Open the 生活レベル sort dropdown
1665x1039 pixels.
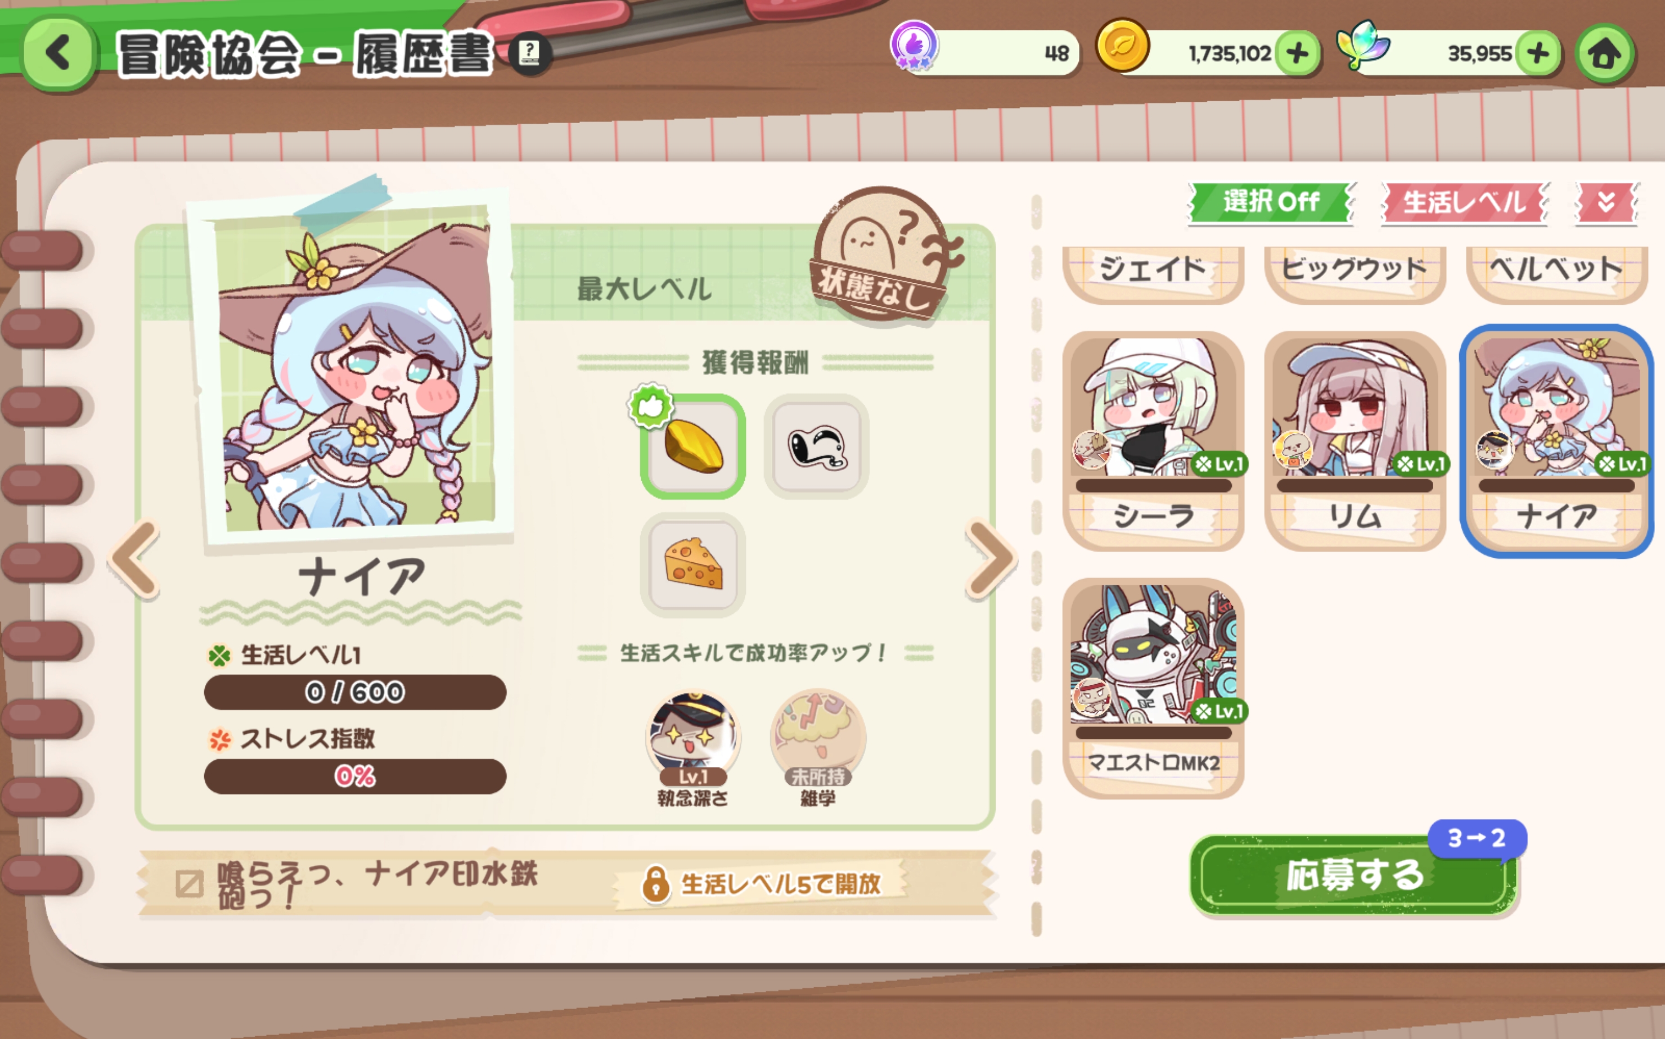pos(1465,202)
